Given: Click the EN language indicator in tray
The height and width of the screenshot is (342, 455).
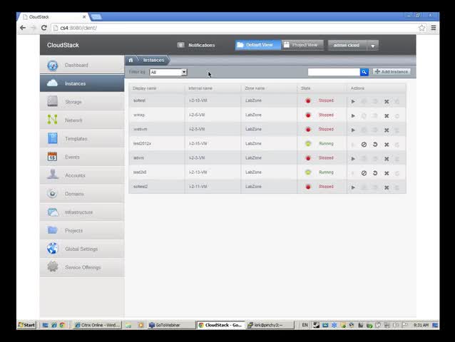Looking at the screenshot, I should tap(305, 325).
